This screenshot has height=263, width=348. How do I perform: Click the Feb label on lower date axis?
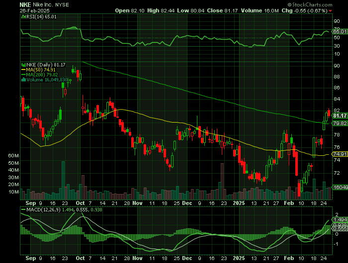pos(289,259)
